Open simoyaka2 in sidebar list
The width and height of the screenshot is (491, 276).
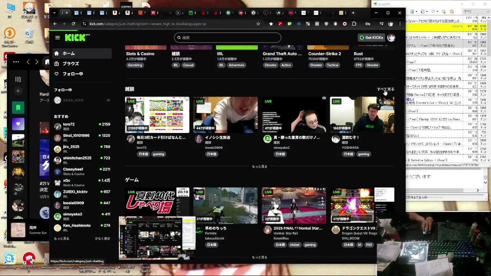pos(82,216)
